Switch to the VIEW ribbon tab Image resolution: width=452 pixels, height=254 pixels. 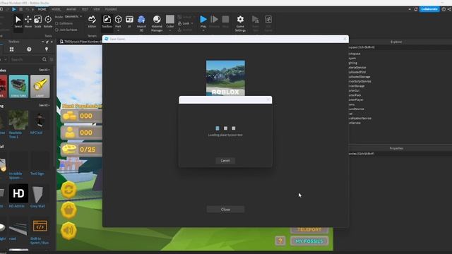tap(97, 9)
